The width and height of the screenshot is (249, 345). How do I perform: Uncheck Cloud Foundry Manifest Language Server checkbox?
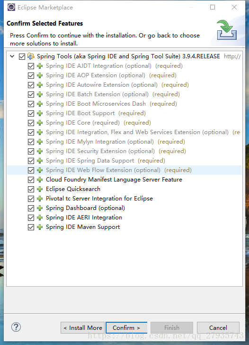click(31, 180)
